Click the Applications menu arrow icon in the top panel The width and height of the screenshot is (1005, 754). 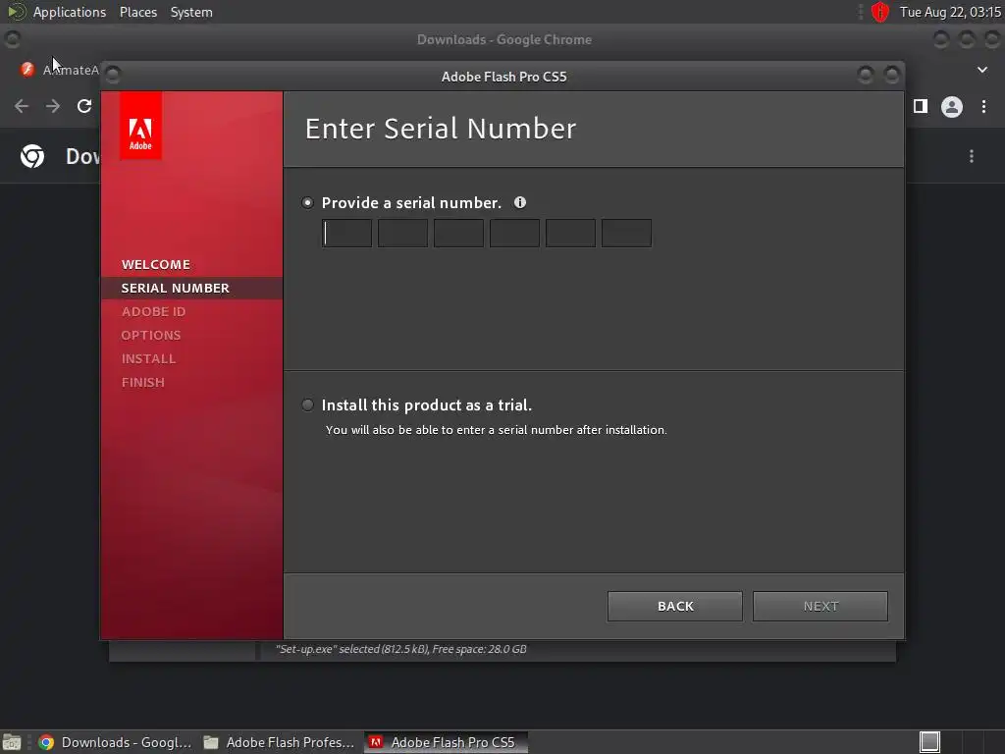(17, 12)
